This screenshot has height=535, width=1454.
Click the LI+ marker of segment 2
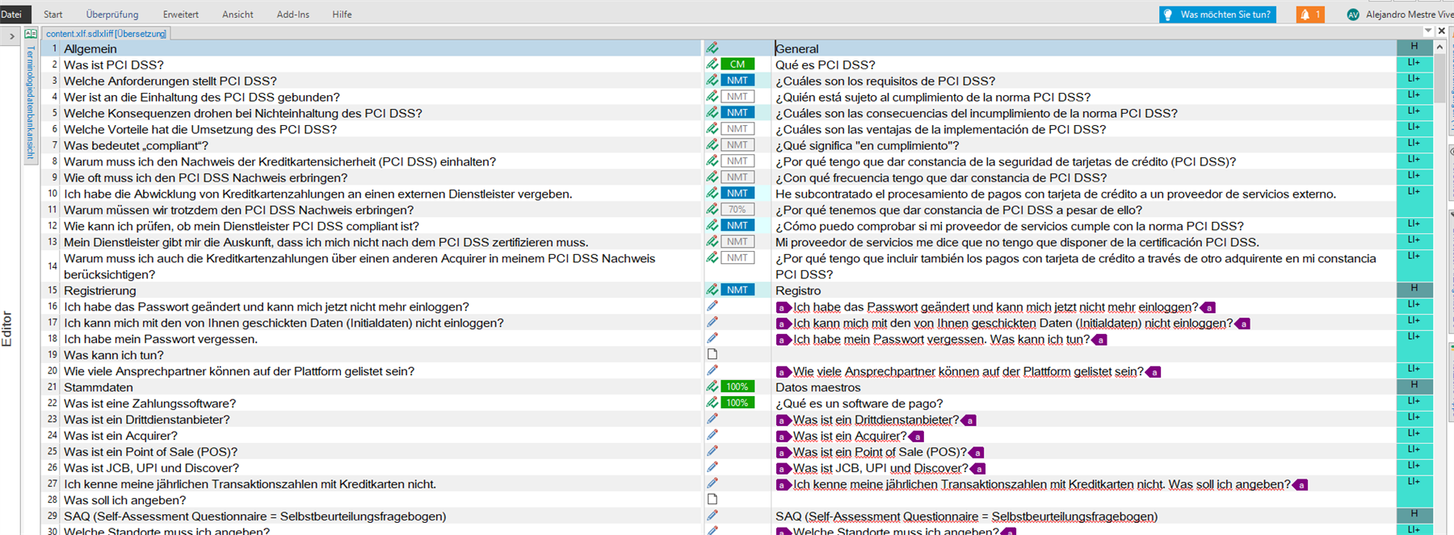[x=1414, y=63]
